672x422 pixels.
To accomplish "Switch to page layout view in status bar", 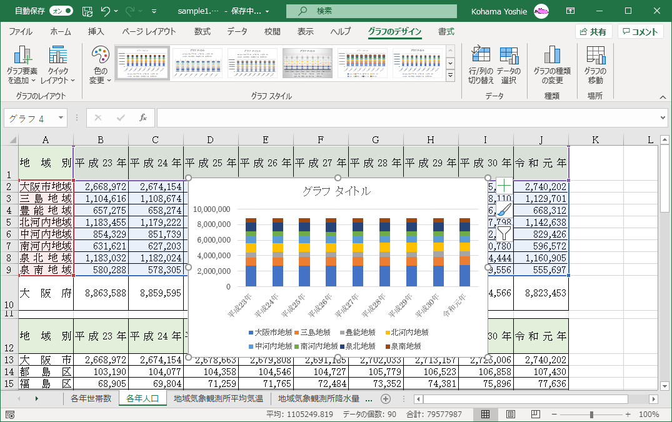I will 510,414.
